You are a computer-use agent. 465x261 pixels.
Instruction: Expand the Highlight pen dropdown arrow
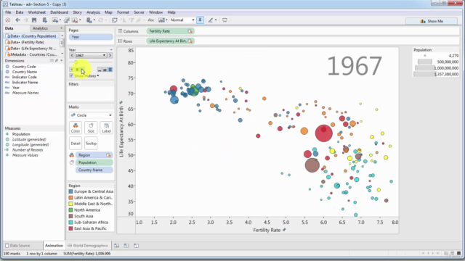(216, 20)
